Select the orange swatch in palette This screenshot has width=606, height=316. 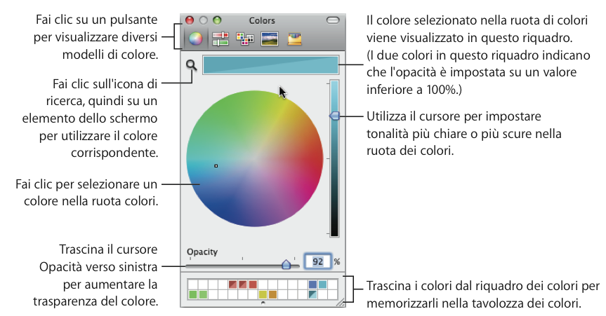(273, 295)
